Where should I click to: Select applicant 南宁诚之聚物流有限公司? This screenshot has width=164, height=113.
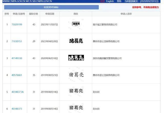point(105,24)
